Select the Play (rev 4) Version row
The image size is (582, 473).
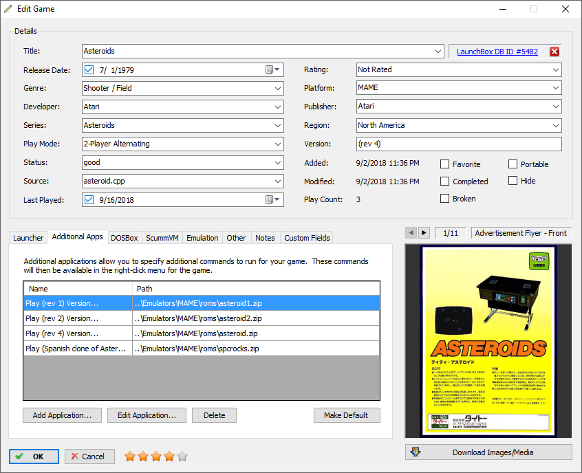(x=202, y=333)
